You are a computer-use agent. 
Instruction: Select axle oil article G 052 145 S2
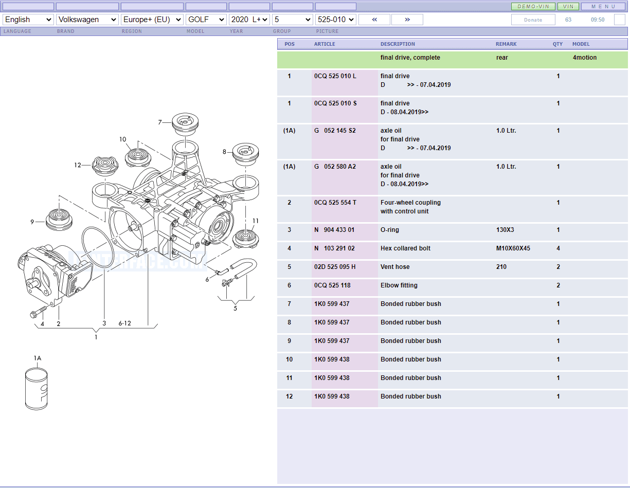pyautogui.click(x=335, y=131)
